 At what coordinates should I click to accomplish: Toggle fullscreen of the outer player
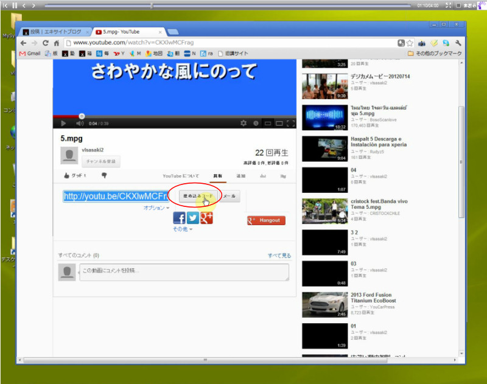tap(448, 5)
